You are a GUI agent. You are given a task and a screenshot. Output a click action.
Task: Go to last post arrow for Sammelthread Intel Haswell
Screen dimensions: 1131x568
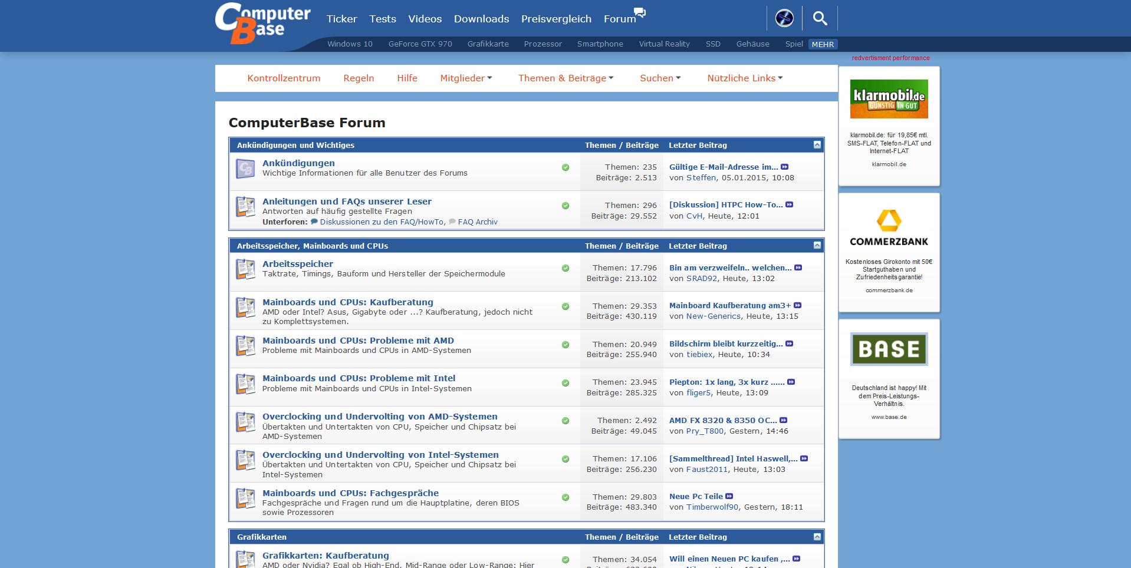(804, 458)
